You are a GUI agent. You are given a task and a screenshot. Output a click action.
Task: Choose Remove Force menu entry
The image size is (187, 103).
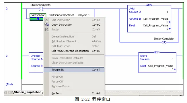tap(74, 86)
